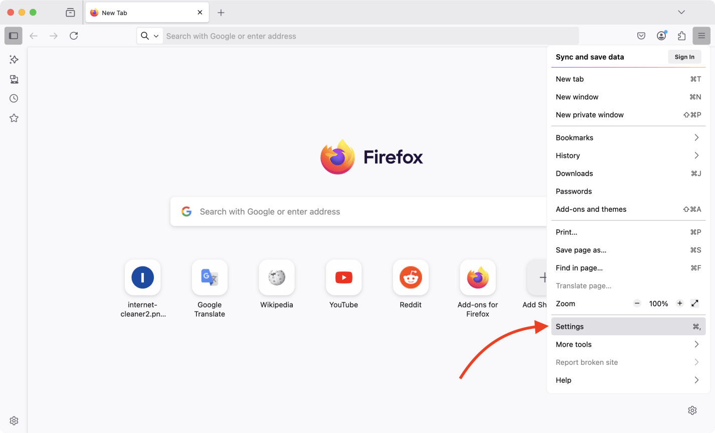Click the Google search input field
Image resolution: width=715 pixels, height=433 pixels.
(x=351, y=211)
